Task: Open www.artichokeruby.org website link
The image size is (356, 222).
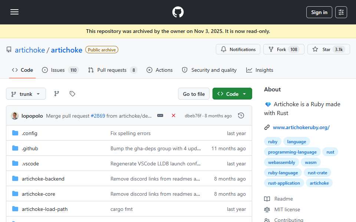Action: 301,127
